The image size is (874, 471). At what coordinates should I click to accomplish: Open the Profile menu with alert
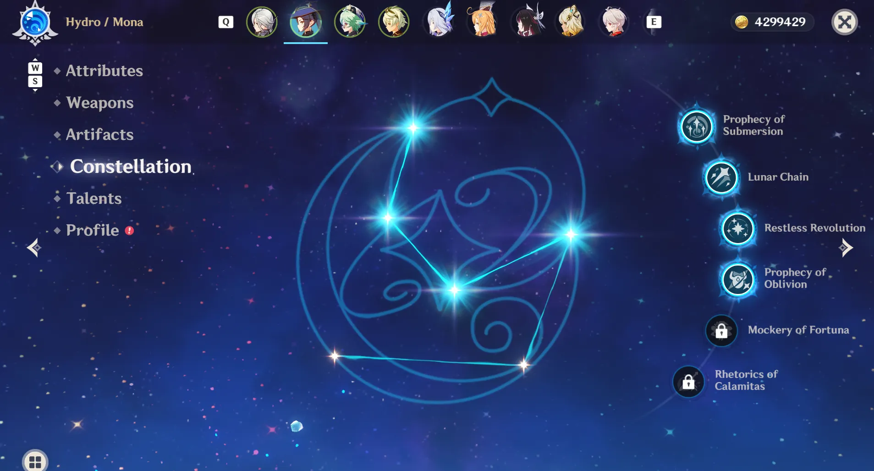tap(93, 230)
